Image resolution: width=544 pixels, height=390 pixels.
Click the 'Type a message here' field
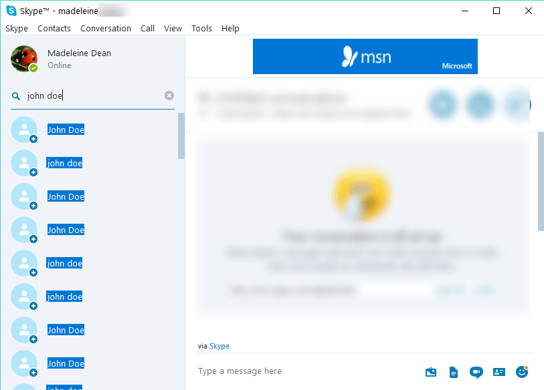click(240, 371)
